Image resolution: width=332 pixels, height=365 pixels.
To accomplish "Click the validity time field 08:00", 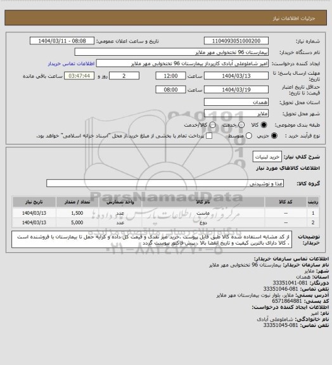I will pyautogui.click(x=170, y=89).
